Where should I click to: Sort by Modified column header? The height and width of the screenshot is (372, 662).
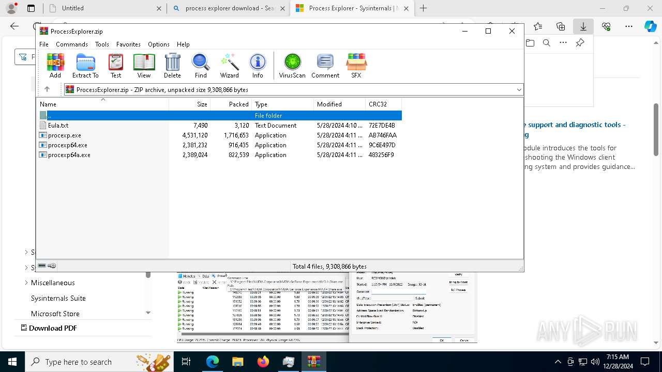[339, 104]
